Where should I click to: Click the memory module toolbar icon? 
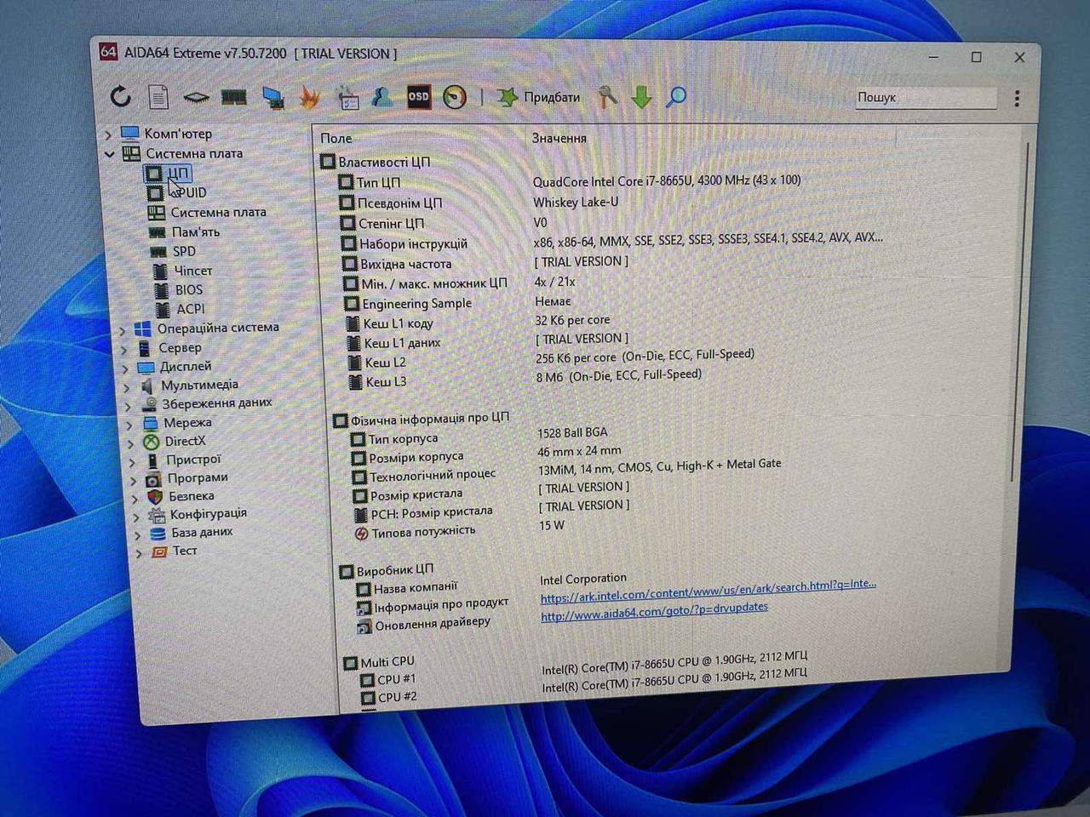click(x=234, y=98)
